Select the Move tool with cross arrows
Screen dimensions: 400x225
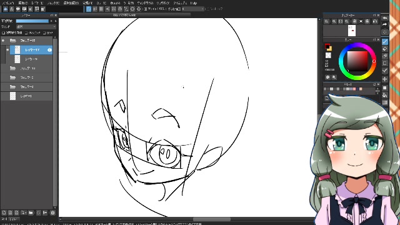[x=385, y=79]
